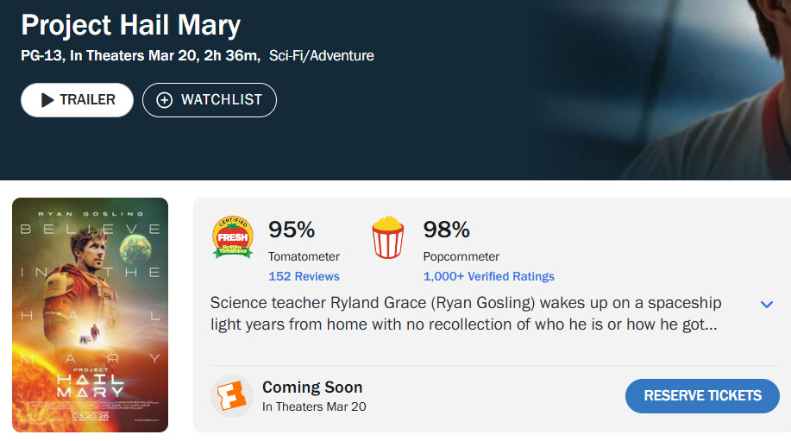The image size is (791, 441).
Task: Click the 95% Tomatometer score
Action: [292, 230]
